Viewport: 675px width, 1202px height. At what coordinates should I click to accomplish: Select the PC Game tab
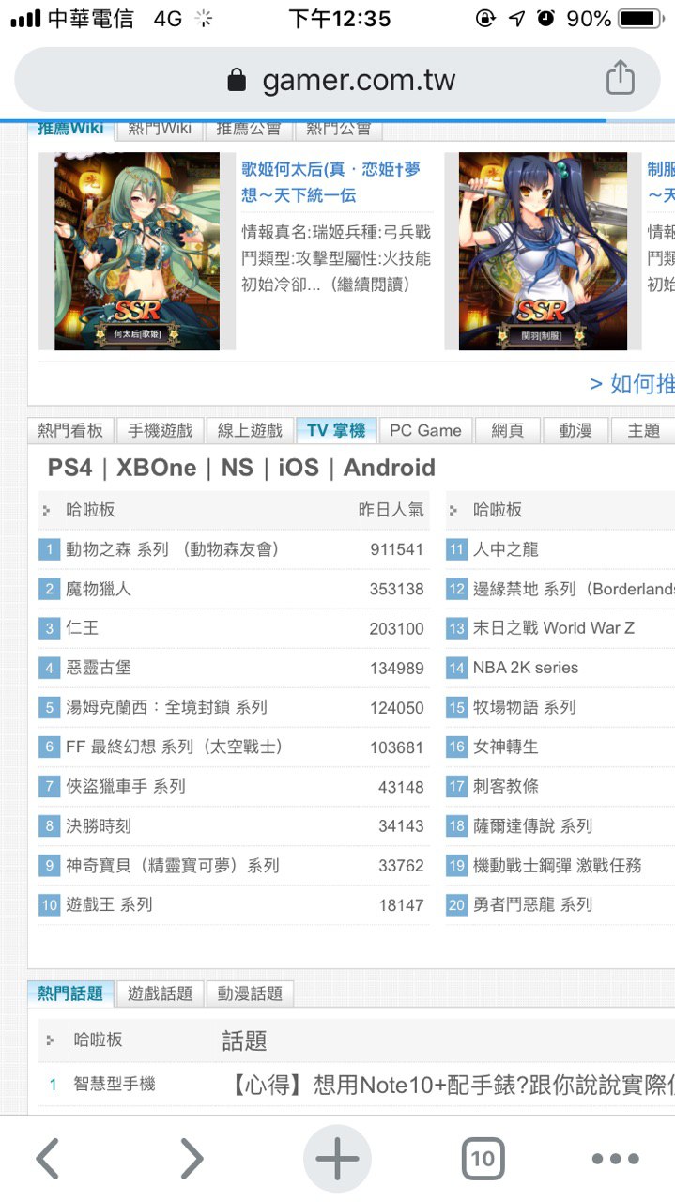(x=425, y=430)
